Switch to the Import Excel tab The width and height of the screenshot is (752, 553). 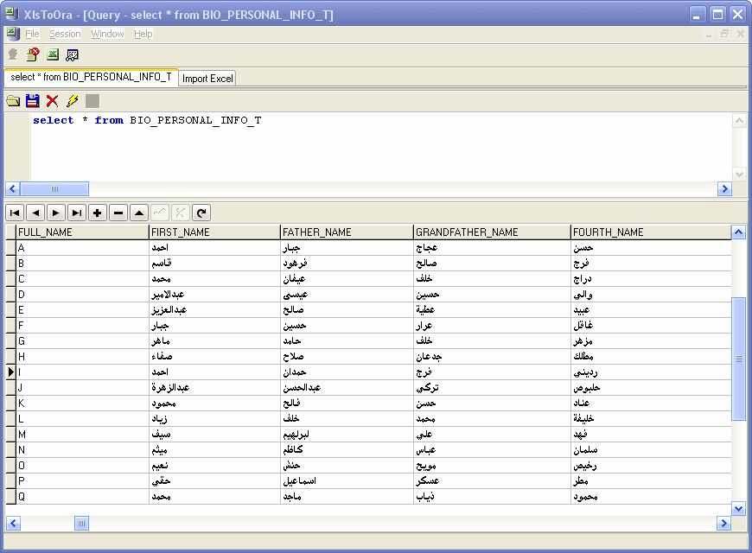(x=207, y=79)
